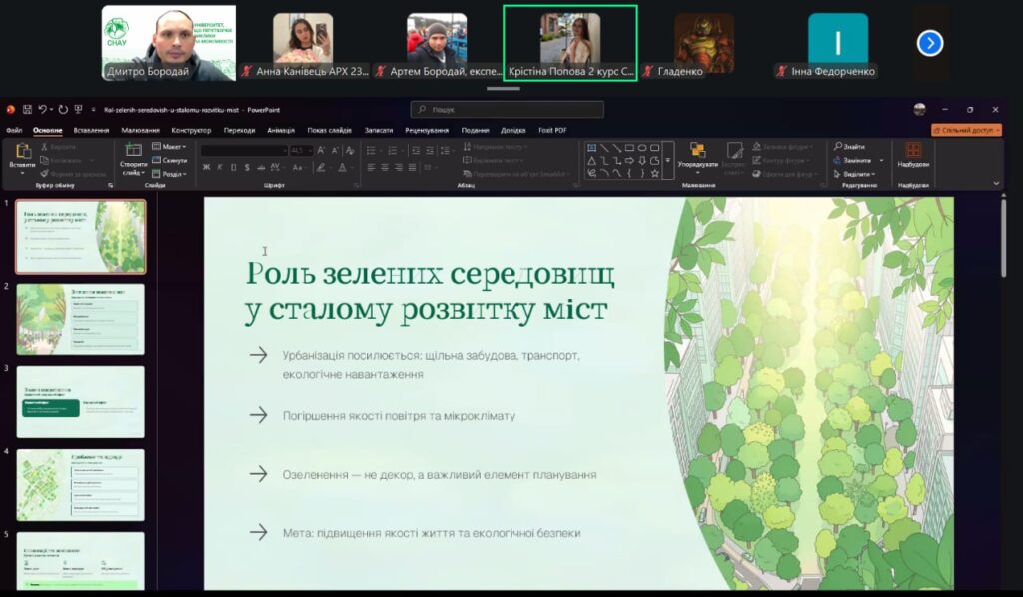1023x597 pixels.
Task: Click the Undo arrow icon
Action: tap(45, 110)
